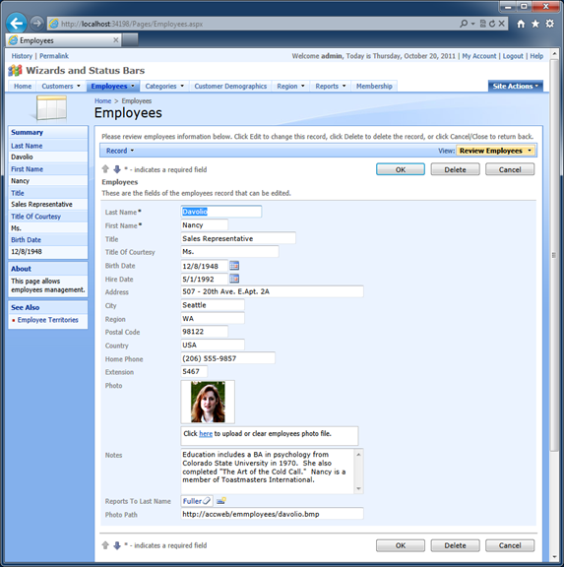The height and width of the screenshot is (567, 564).
Task: Open address bar search dropdown arrow
Action: point(472,25)
